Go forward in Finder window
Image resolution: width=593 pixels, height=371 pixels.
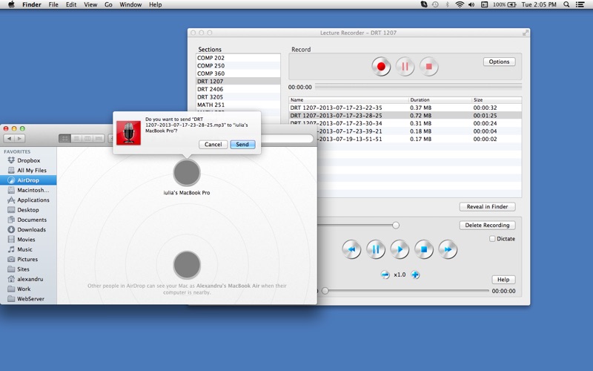coord(20,139)
